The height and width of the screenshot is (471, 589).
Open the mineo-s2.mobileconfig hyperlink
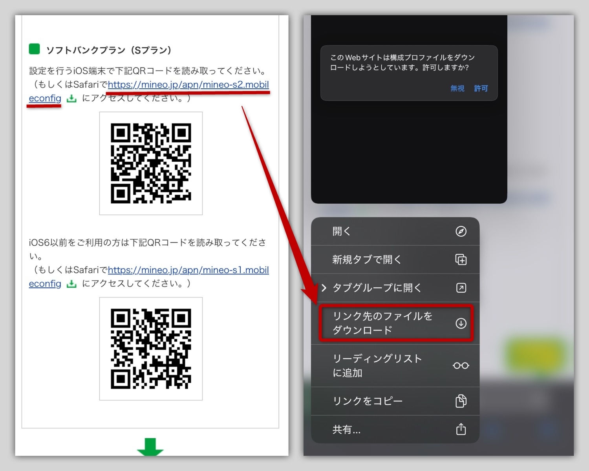click(188, 85)
